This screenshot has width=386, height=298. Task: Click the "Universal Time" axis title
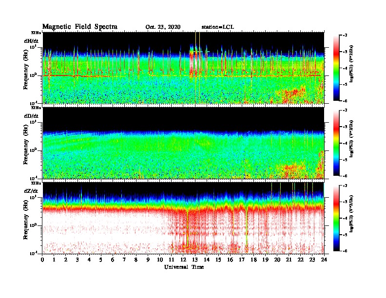(184, 267)
